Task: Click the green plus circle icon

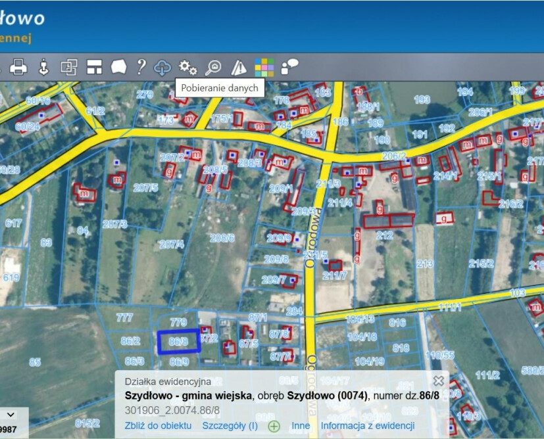Action: (x=274, y=426)
